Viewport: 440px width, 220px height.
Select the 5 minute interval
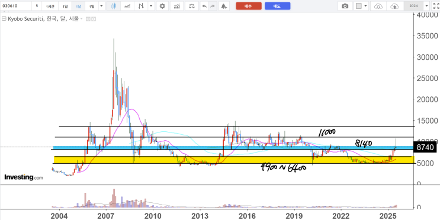[x=37, y=6]
